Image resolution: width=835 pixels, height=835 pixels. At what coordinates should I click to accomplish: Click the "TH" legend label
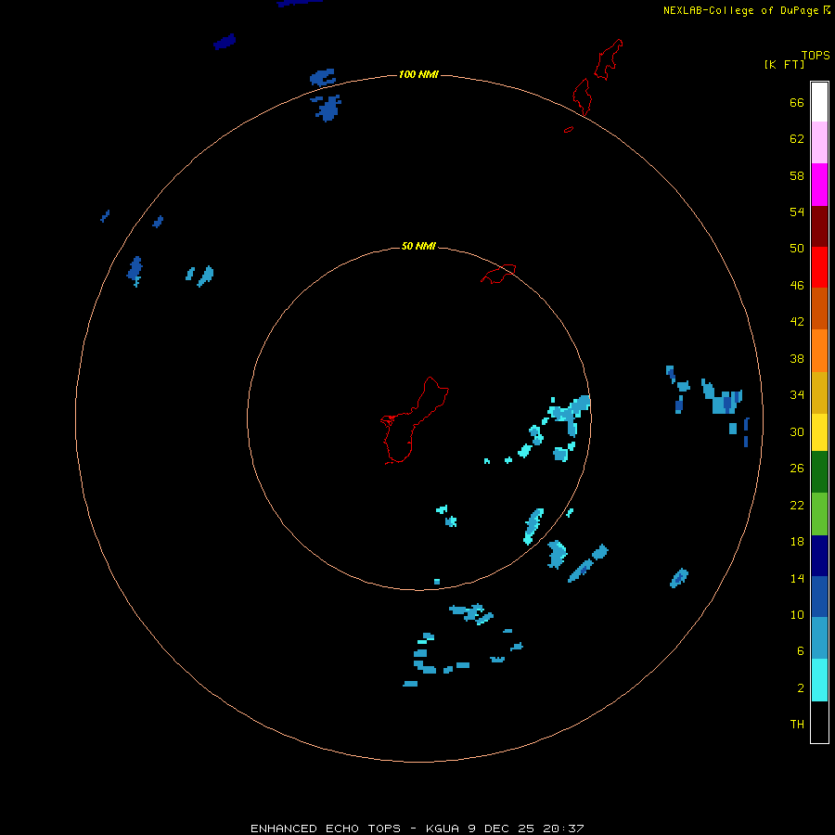pyautogui.click(x=797, y=725)
